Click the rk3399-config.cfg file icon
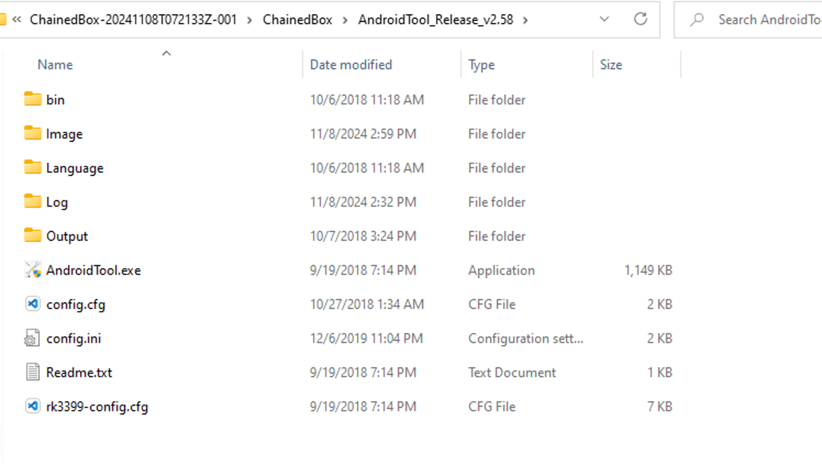Viewport: 822px width, 464px height. pos(32,407)
